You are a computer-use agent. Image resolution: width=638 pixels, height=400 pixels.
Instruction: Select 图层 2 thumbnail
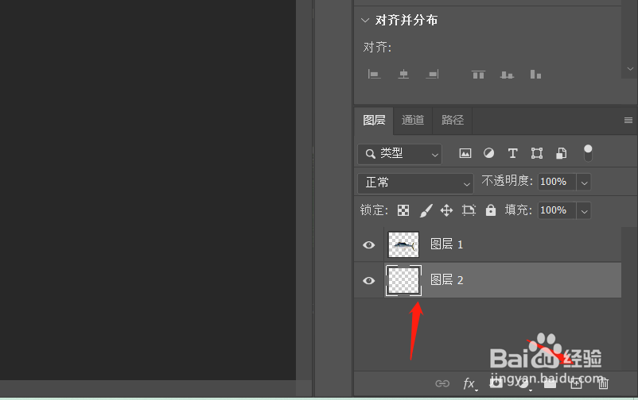[x=403, y=281]
